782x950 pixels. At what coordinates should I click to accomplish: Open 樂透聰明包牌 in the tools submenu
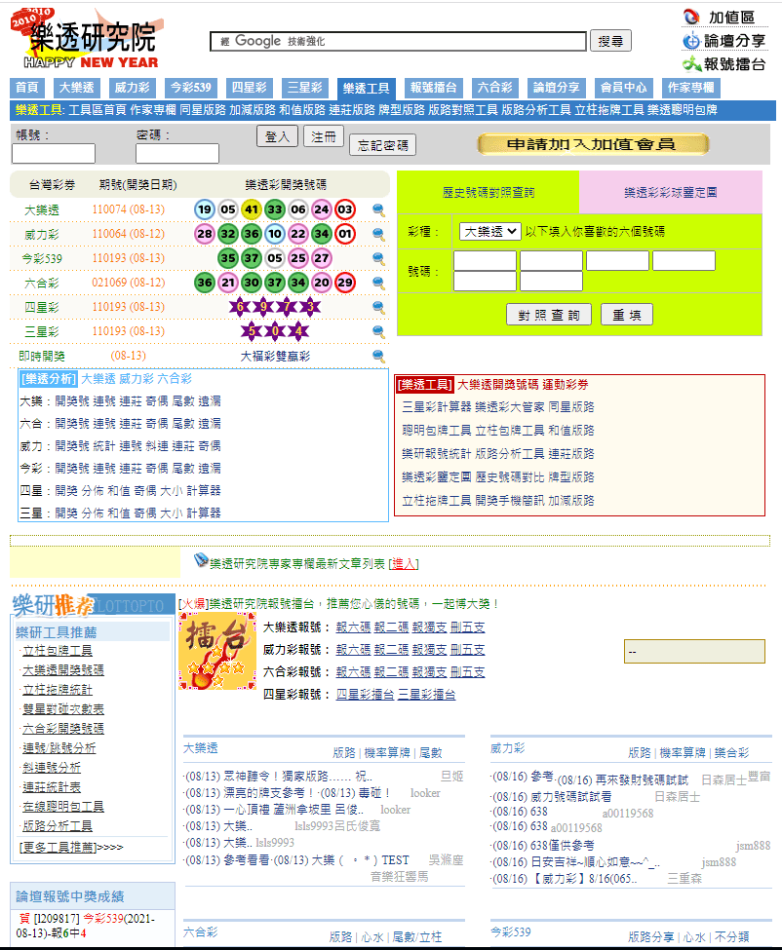click(x=682, y=110)
